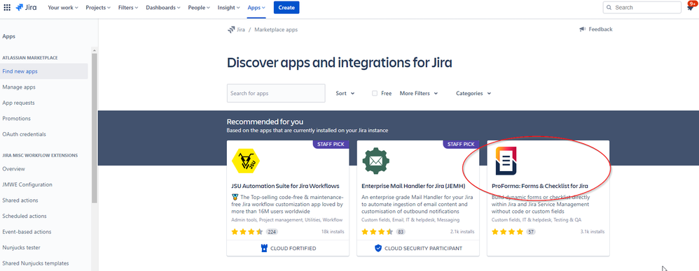The height and width of the screenshot is (271, 699).
Task: Open the People menu
Action: click(200, 8)
